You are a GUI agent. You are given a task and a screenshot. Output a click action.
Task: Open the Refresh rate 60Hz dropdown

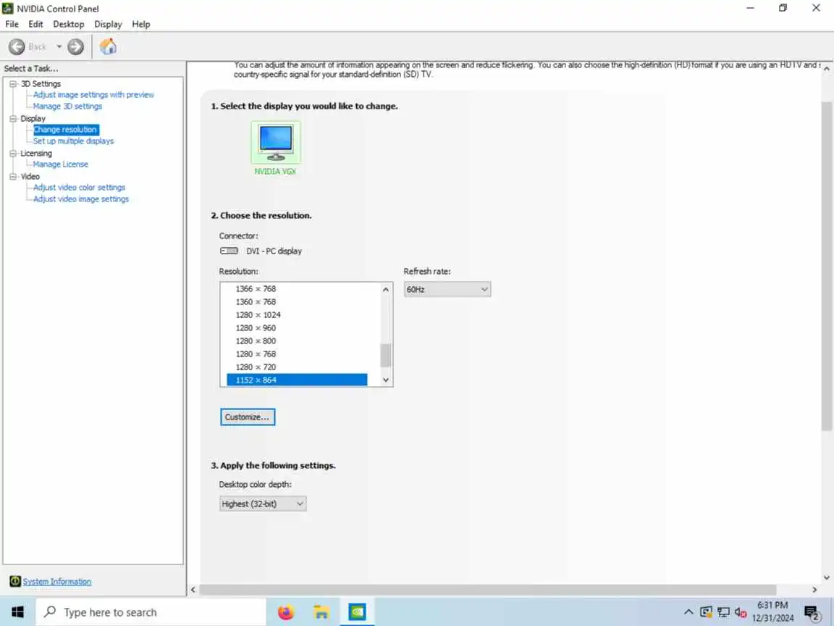coord(447,290)
